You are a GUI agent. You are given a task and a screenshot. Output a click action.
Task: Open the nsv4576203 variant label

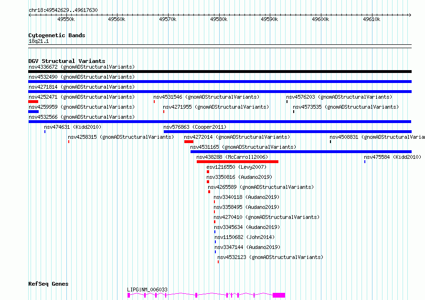[339, 97]
